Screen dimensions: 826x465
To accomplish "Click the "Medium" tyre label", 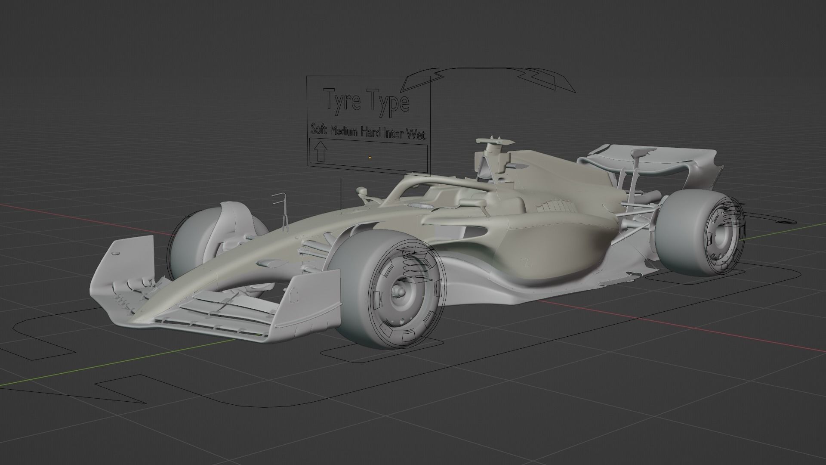I will point(344,132).
